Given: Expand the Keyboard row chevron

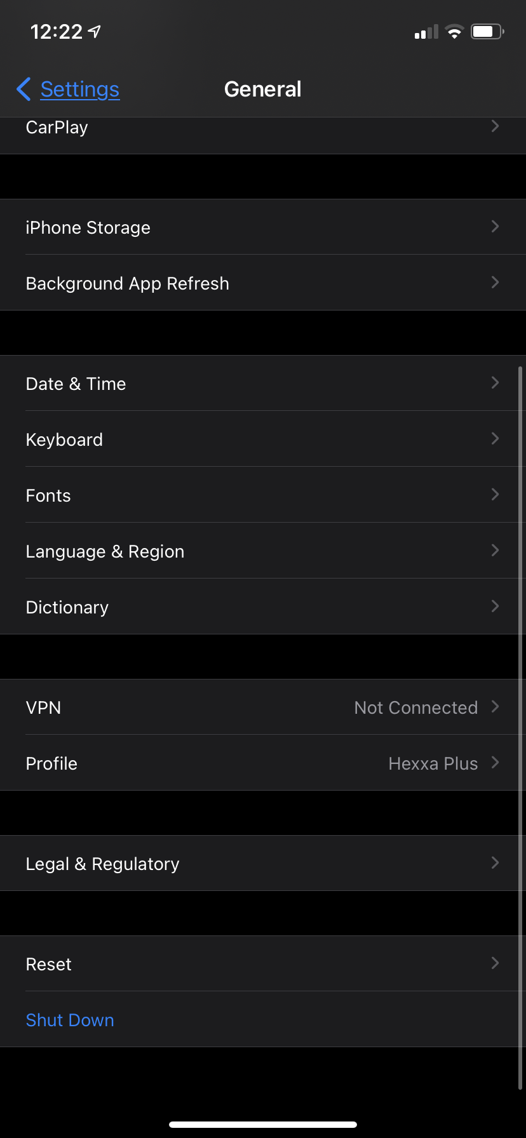Looking at the screenshot, I should [495, 439].
